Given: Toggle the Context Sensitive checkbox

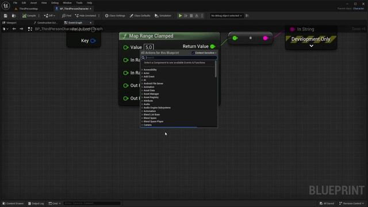Looking at the screenshot, I should (193, 53).
